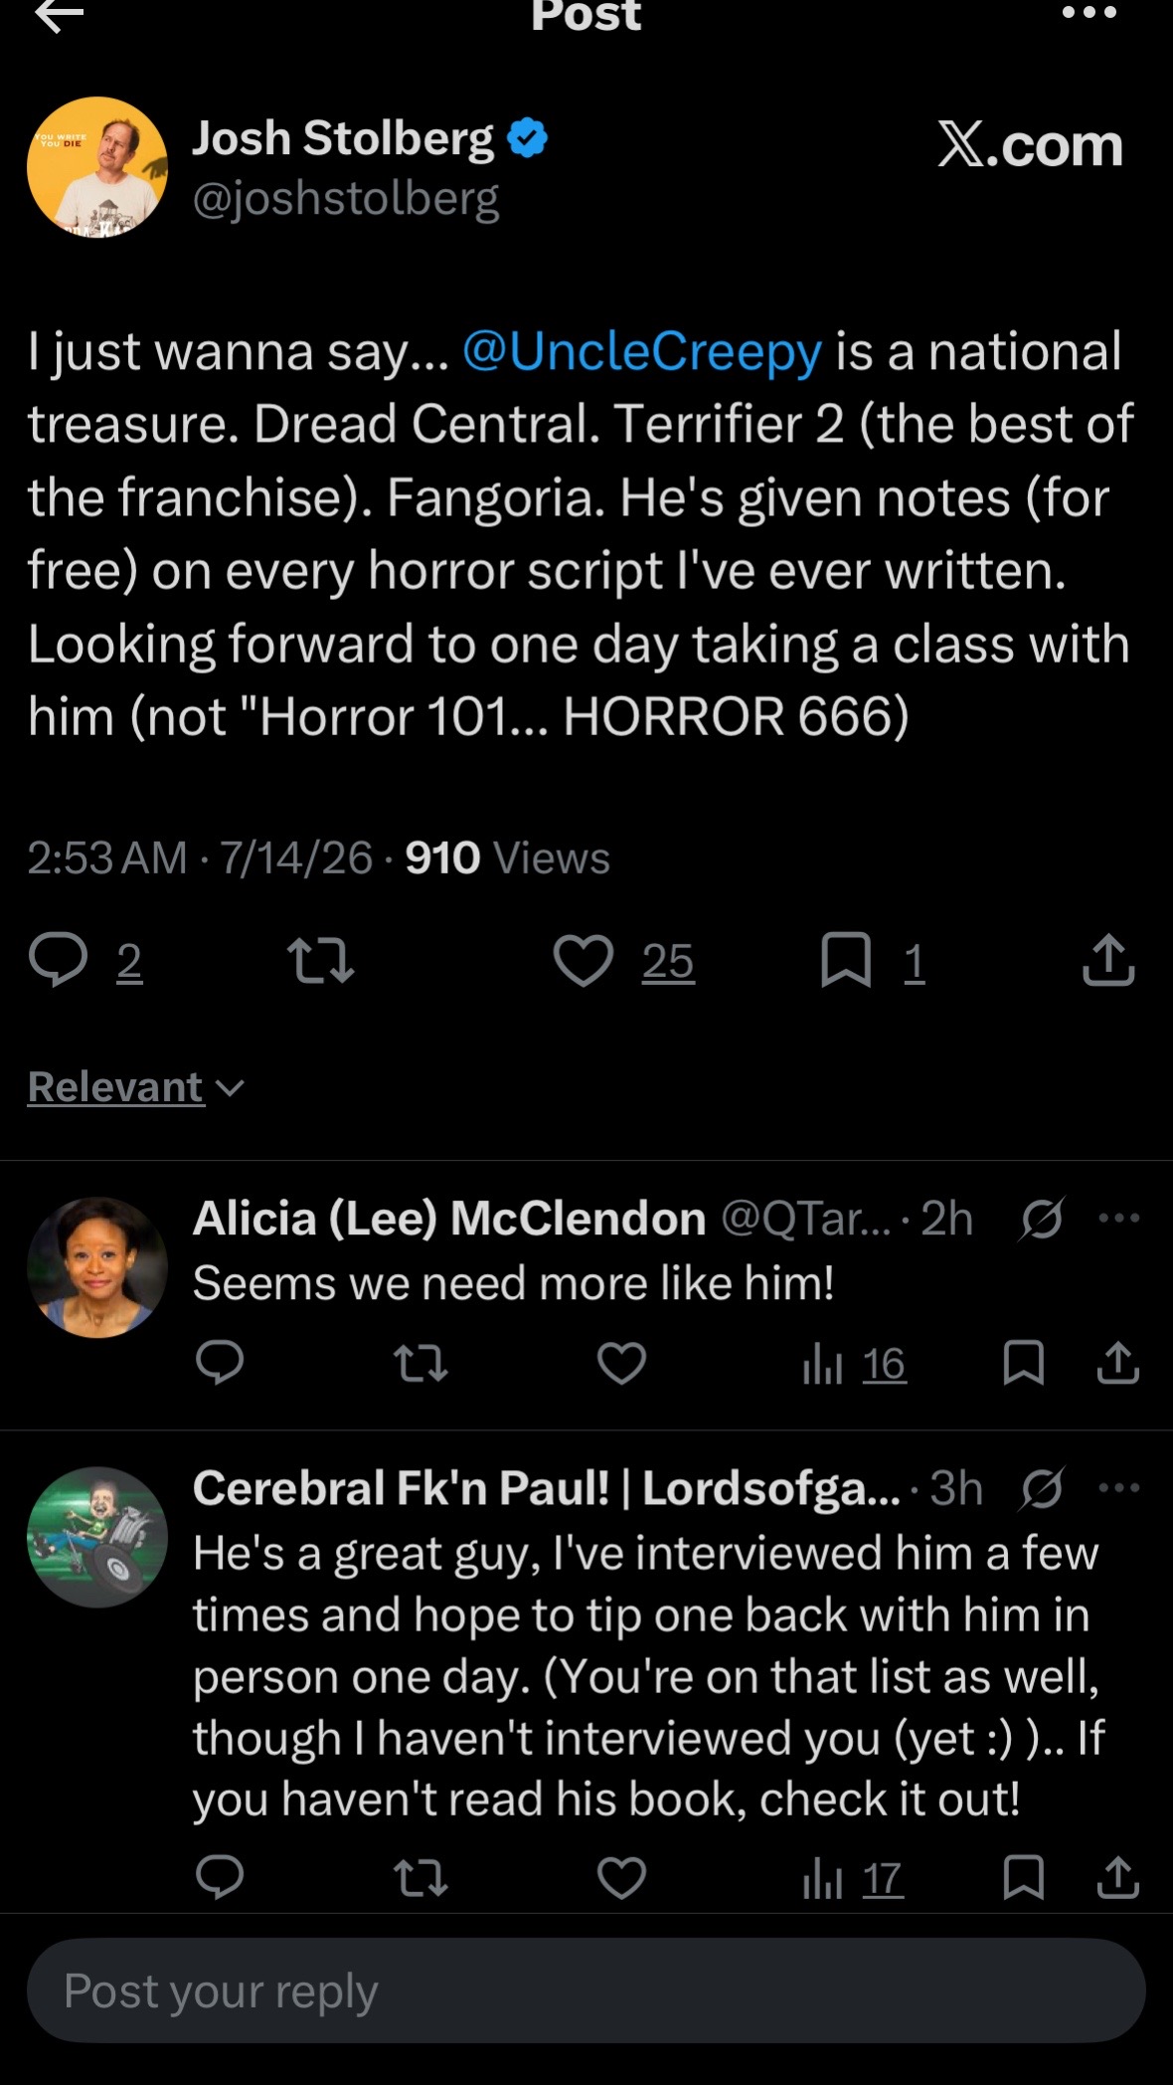Viewport: 1173px width, 2085px height.
Task: Like Josh Stolberg's post with the heart
Action: coord(583,961)
